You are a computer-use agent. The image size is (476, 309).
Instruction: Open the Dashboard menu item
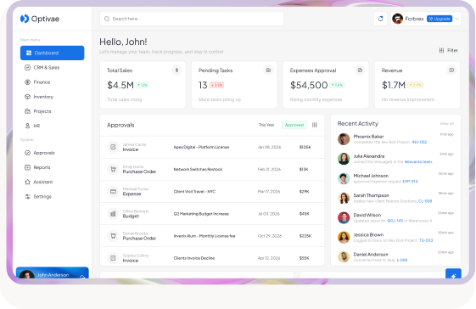[x=53, y=53]
